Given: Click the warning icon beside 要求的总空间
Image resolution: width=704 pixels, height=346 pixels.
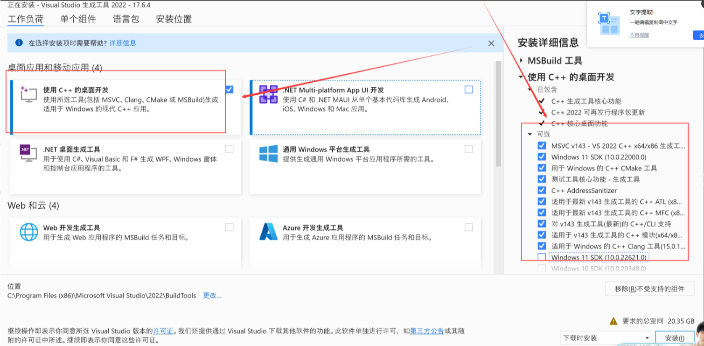Looking at the screenshot, I should point(614,321).
